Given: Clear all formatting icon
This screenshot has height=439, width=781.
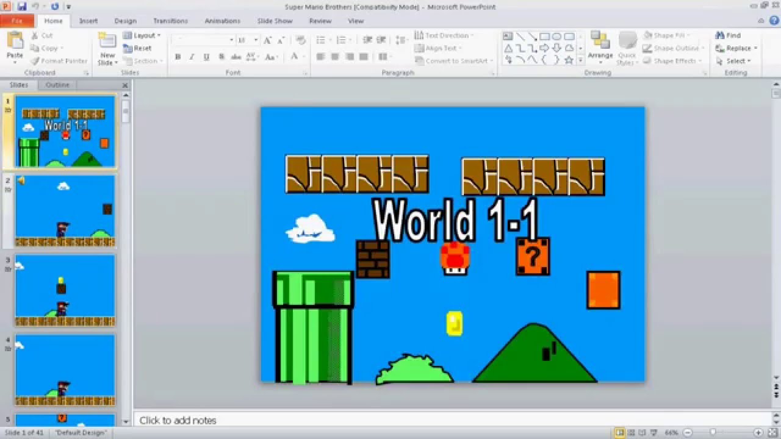Looking at the screenshot, I should coord(300,40).
